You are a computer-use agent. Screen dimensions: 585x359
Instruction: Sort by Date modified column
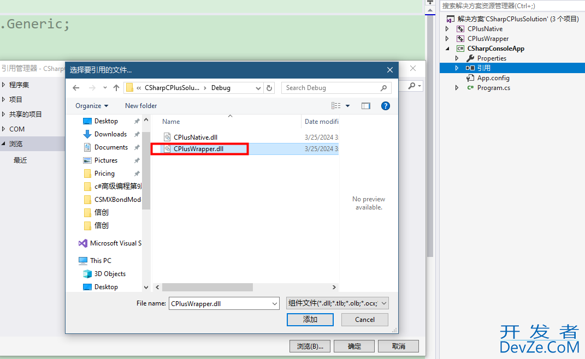pos(321,122)
